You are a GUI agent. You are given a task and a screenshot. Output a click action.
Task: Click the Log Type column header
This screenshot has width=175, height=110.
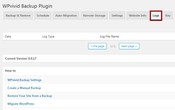48,36
